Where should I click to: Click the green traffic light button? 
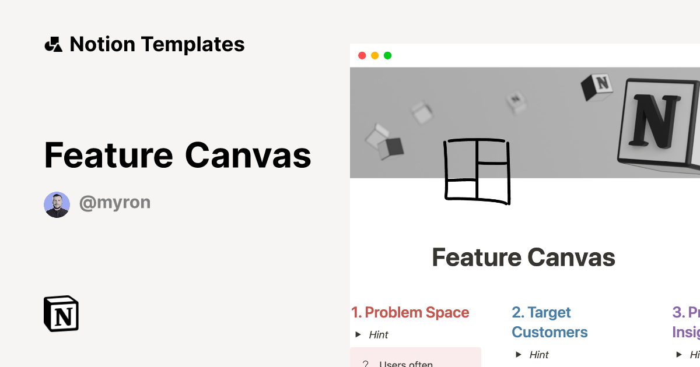pyautogui.click(x=387, y=55)
